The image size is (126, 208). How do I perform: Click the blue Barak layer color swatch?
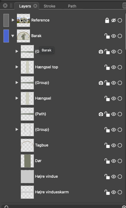coord(6,36)
